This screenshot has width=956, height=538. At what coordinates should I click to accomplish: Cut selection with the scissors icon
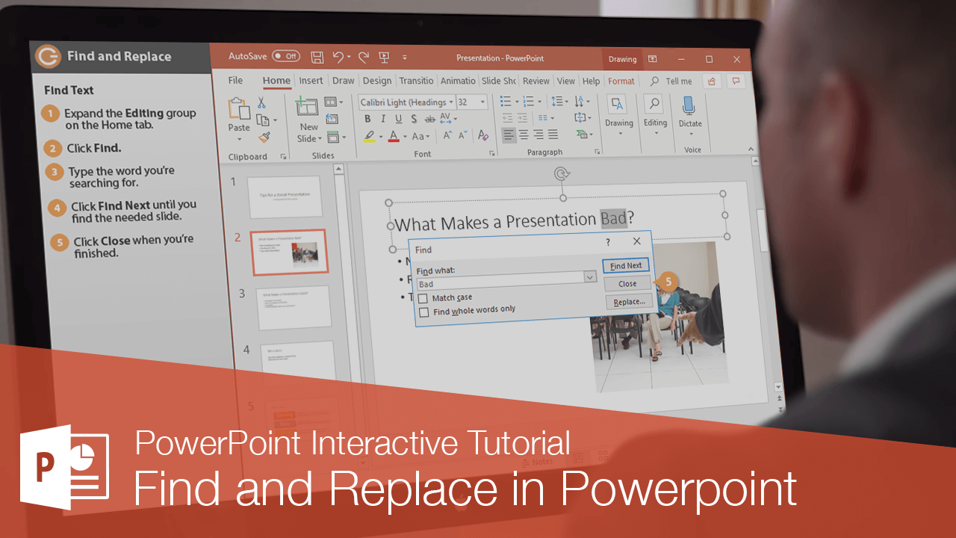pos(261,102)
